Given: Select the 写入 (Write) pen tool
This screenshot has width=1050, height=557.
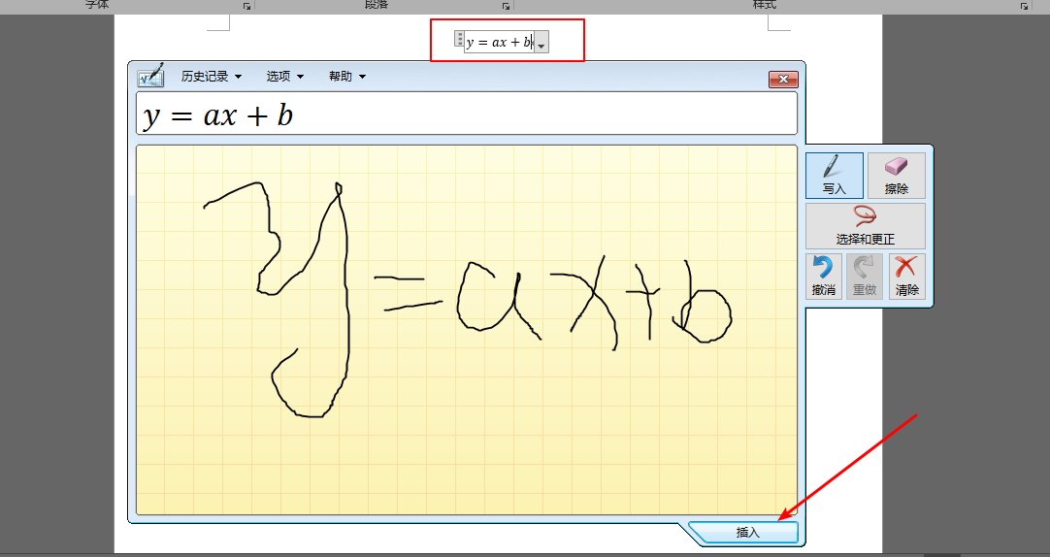Looking at the screenshot, I should 834,176.
